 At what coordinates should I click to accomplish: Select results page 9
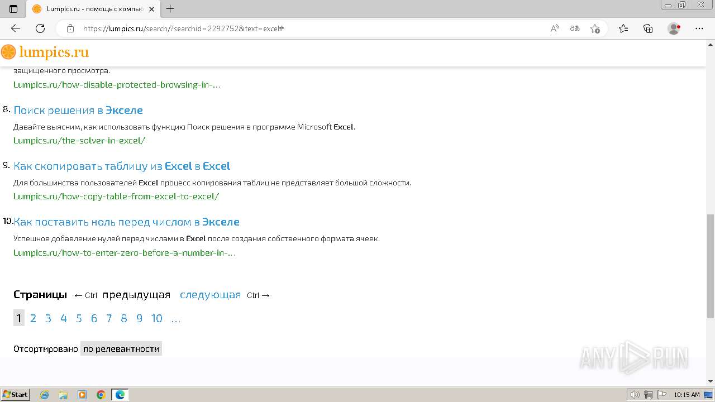(139, 318)
